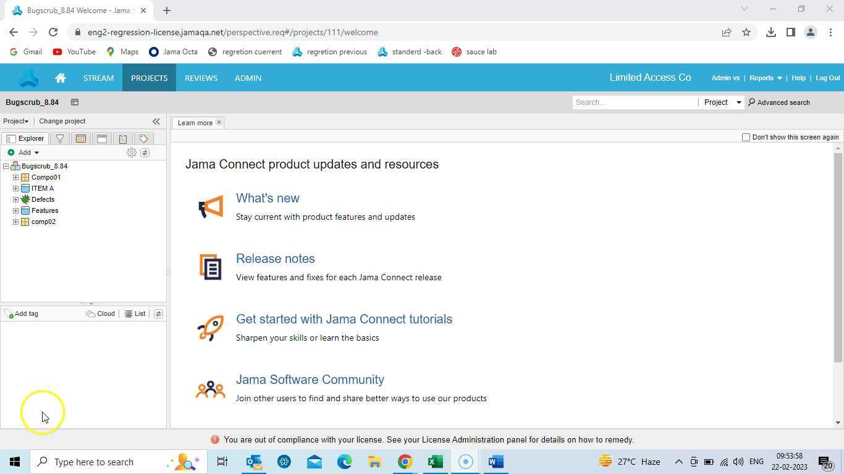Select the tag panel icon
The height and width of the screenshot is (474, 844).
click(143, 138)
